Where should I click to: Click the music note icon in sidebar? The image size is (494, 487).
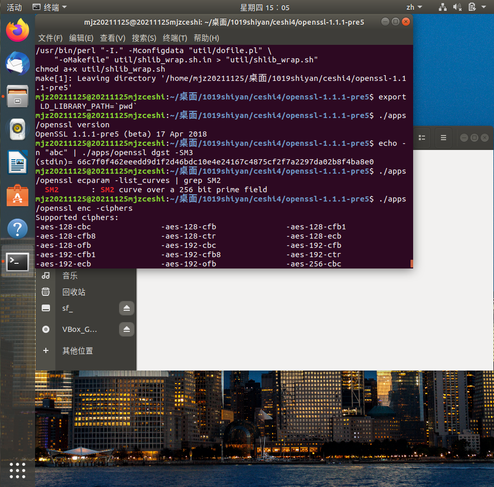point(46,276)
